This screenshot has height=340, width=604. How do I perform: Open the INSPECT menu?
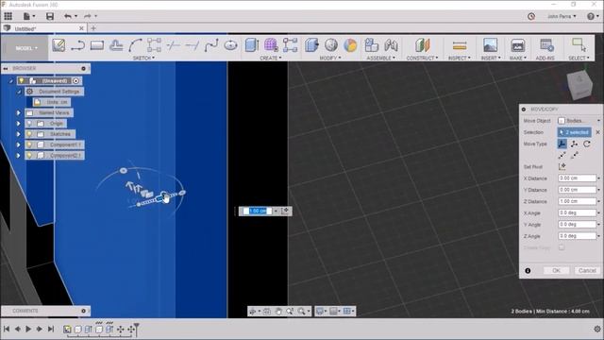[460, 58]
